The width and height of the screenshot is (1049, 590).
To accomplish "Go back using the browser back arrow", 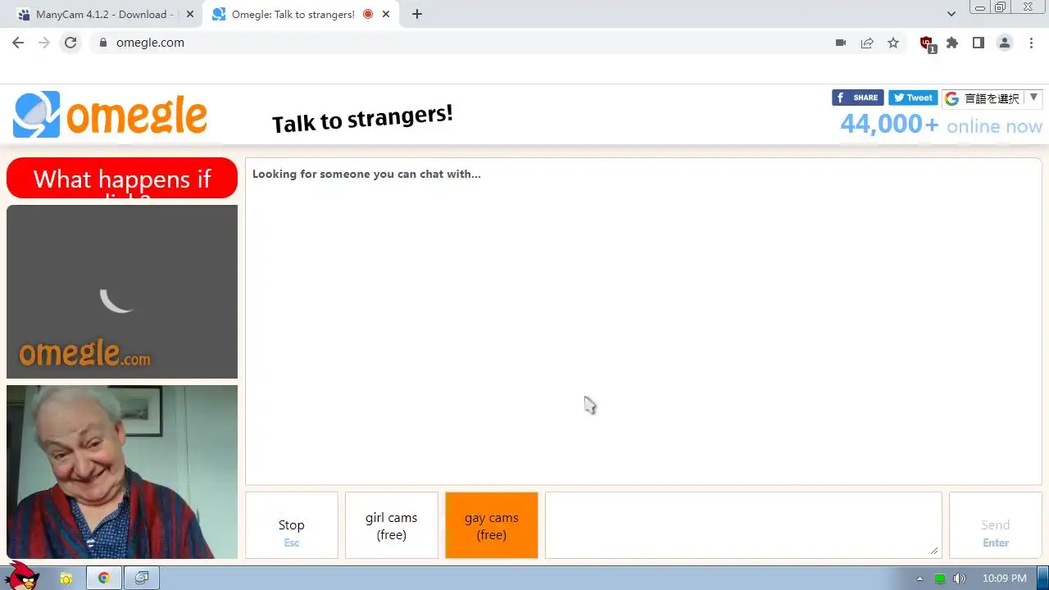I will pyautogui.click(x=18, y=43).
